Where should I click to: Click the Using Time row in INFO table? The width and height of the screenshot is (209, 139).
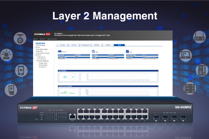[142, 59]
